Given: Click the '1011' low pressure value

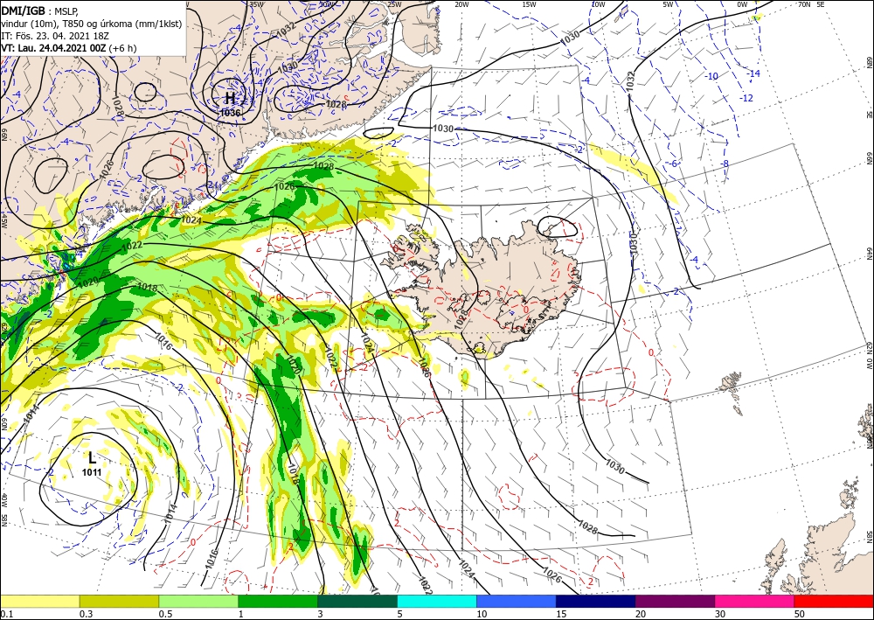Looking at the screenshot, I should pyautogui.click(x=92, y=473).
